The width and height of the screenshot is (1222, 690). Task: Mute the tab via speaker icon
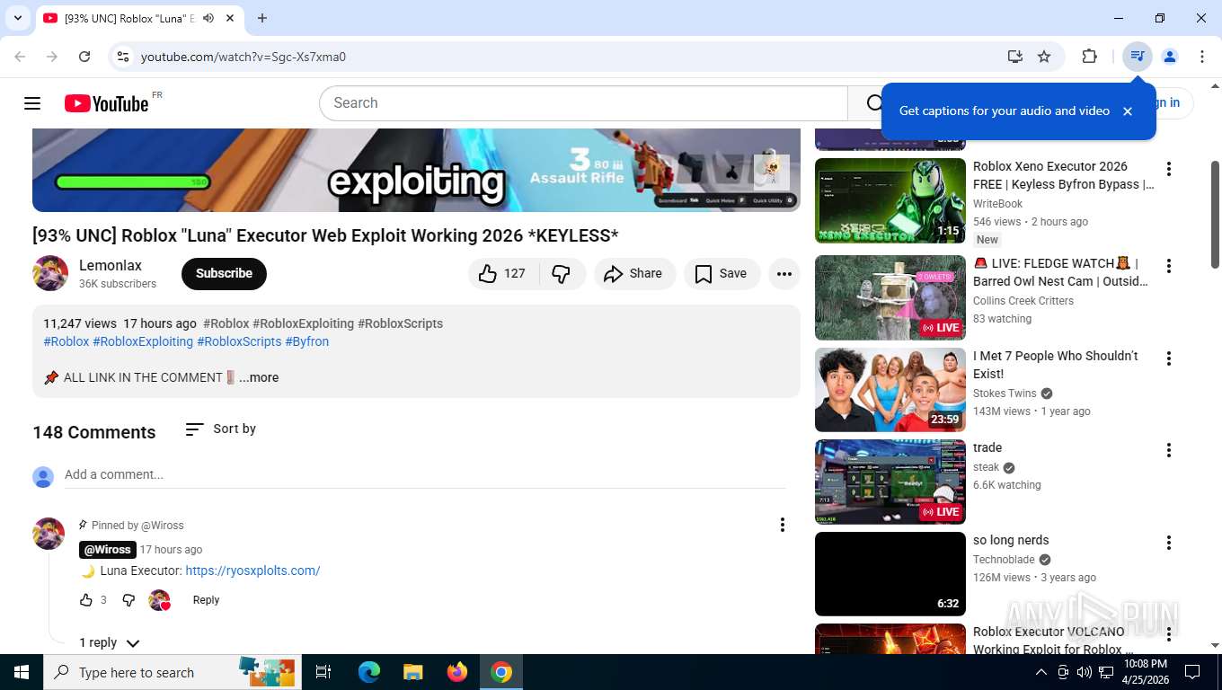pos(208,18)
